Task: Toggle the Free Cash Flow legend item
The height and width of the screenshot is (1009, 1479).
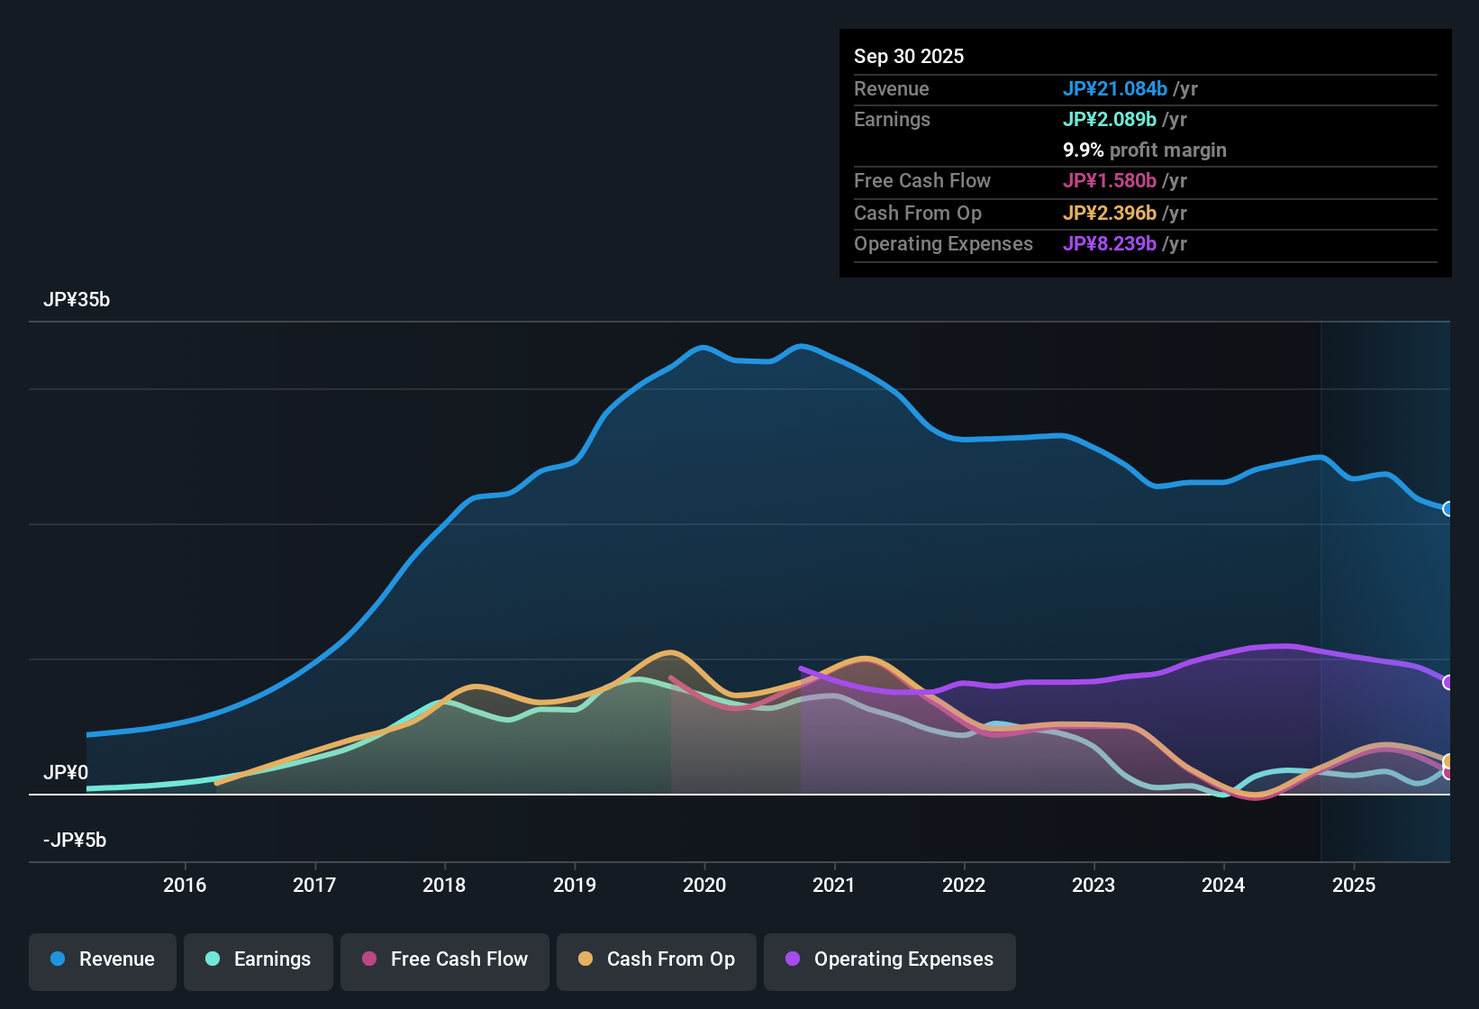Action: (x=444, y=959)
